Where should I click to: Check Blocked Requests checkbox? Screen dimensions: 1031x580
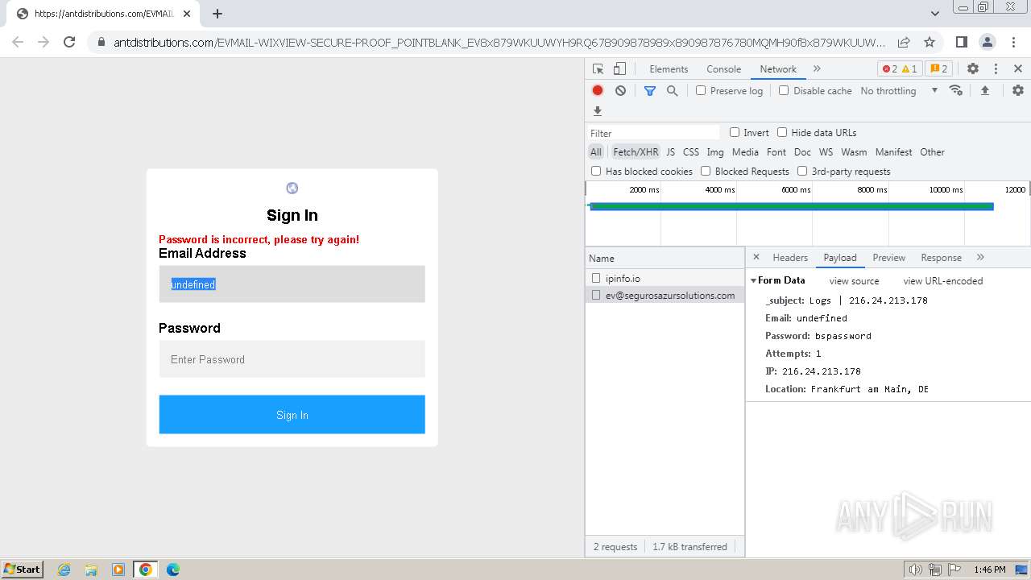[x=706, y=171]
